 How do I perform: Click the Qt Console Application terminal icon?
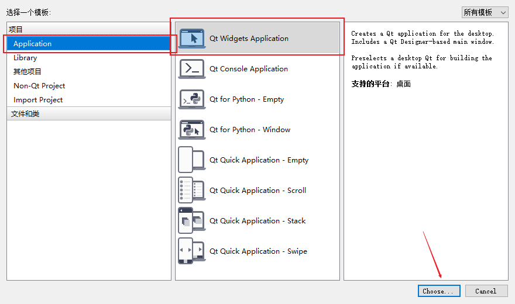[192, 69]
